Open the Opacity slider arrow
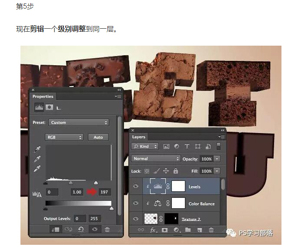 click(217, 159)
